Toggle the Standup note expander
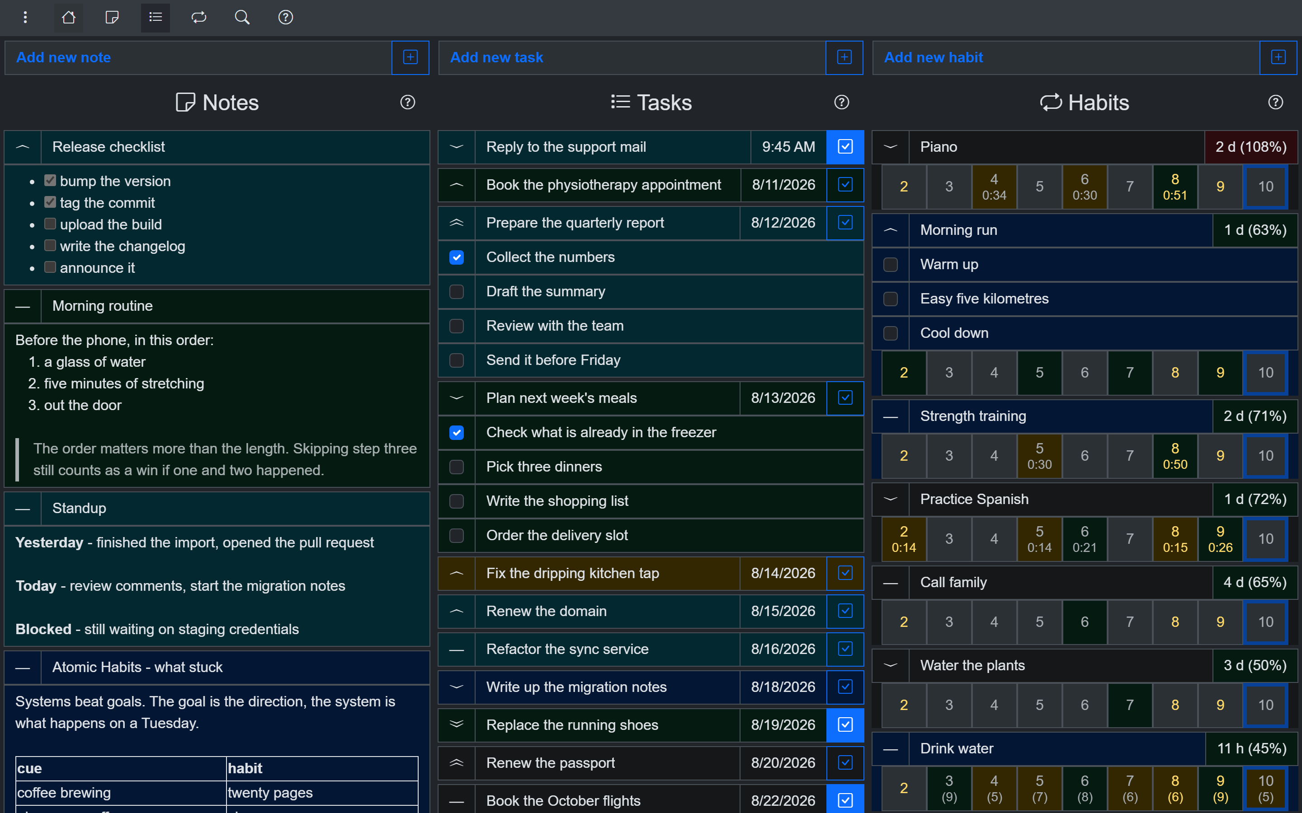The width and height of the screenshot is (1302, 813). click(23, 509)
